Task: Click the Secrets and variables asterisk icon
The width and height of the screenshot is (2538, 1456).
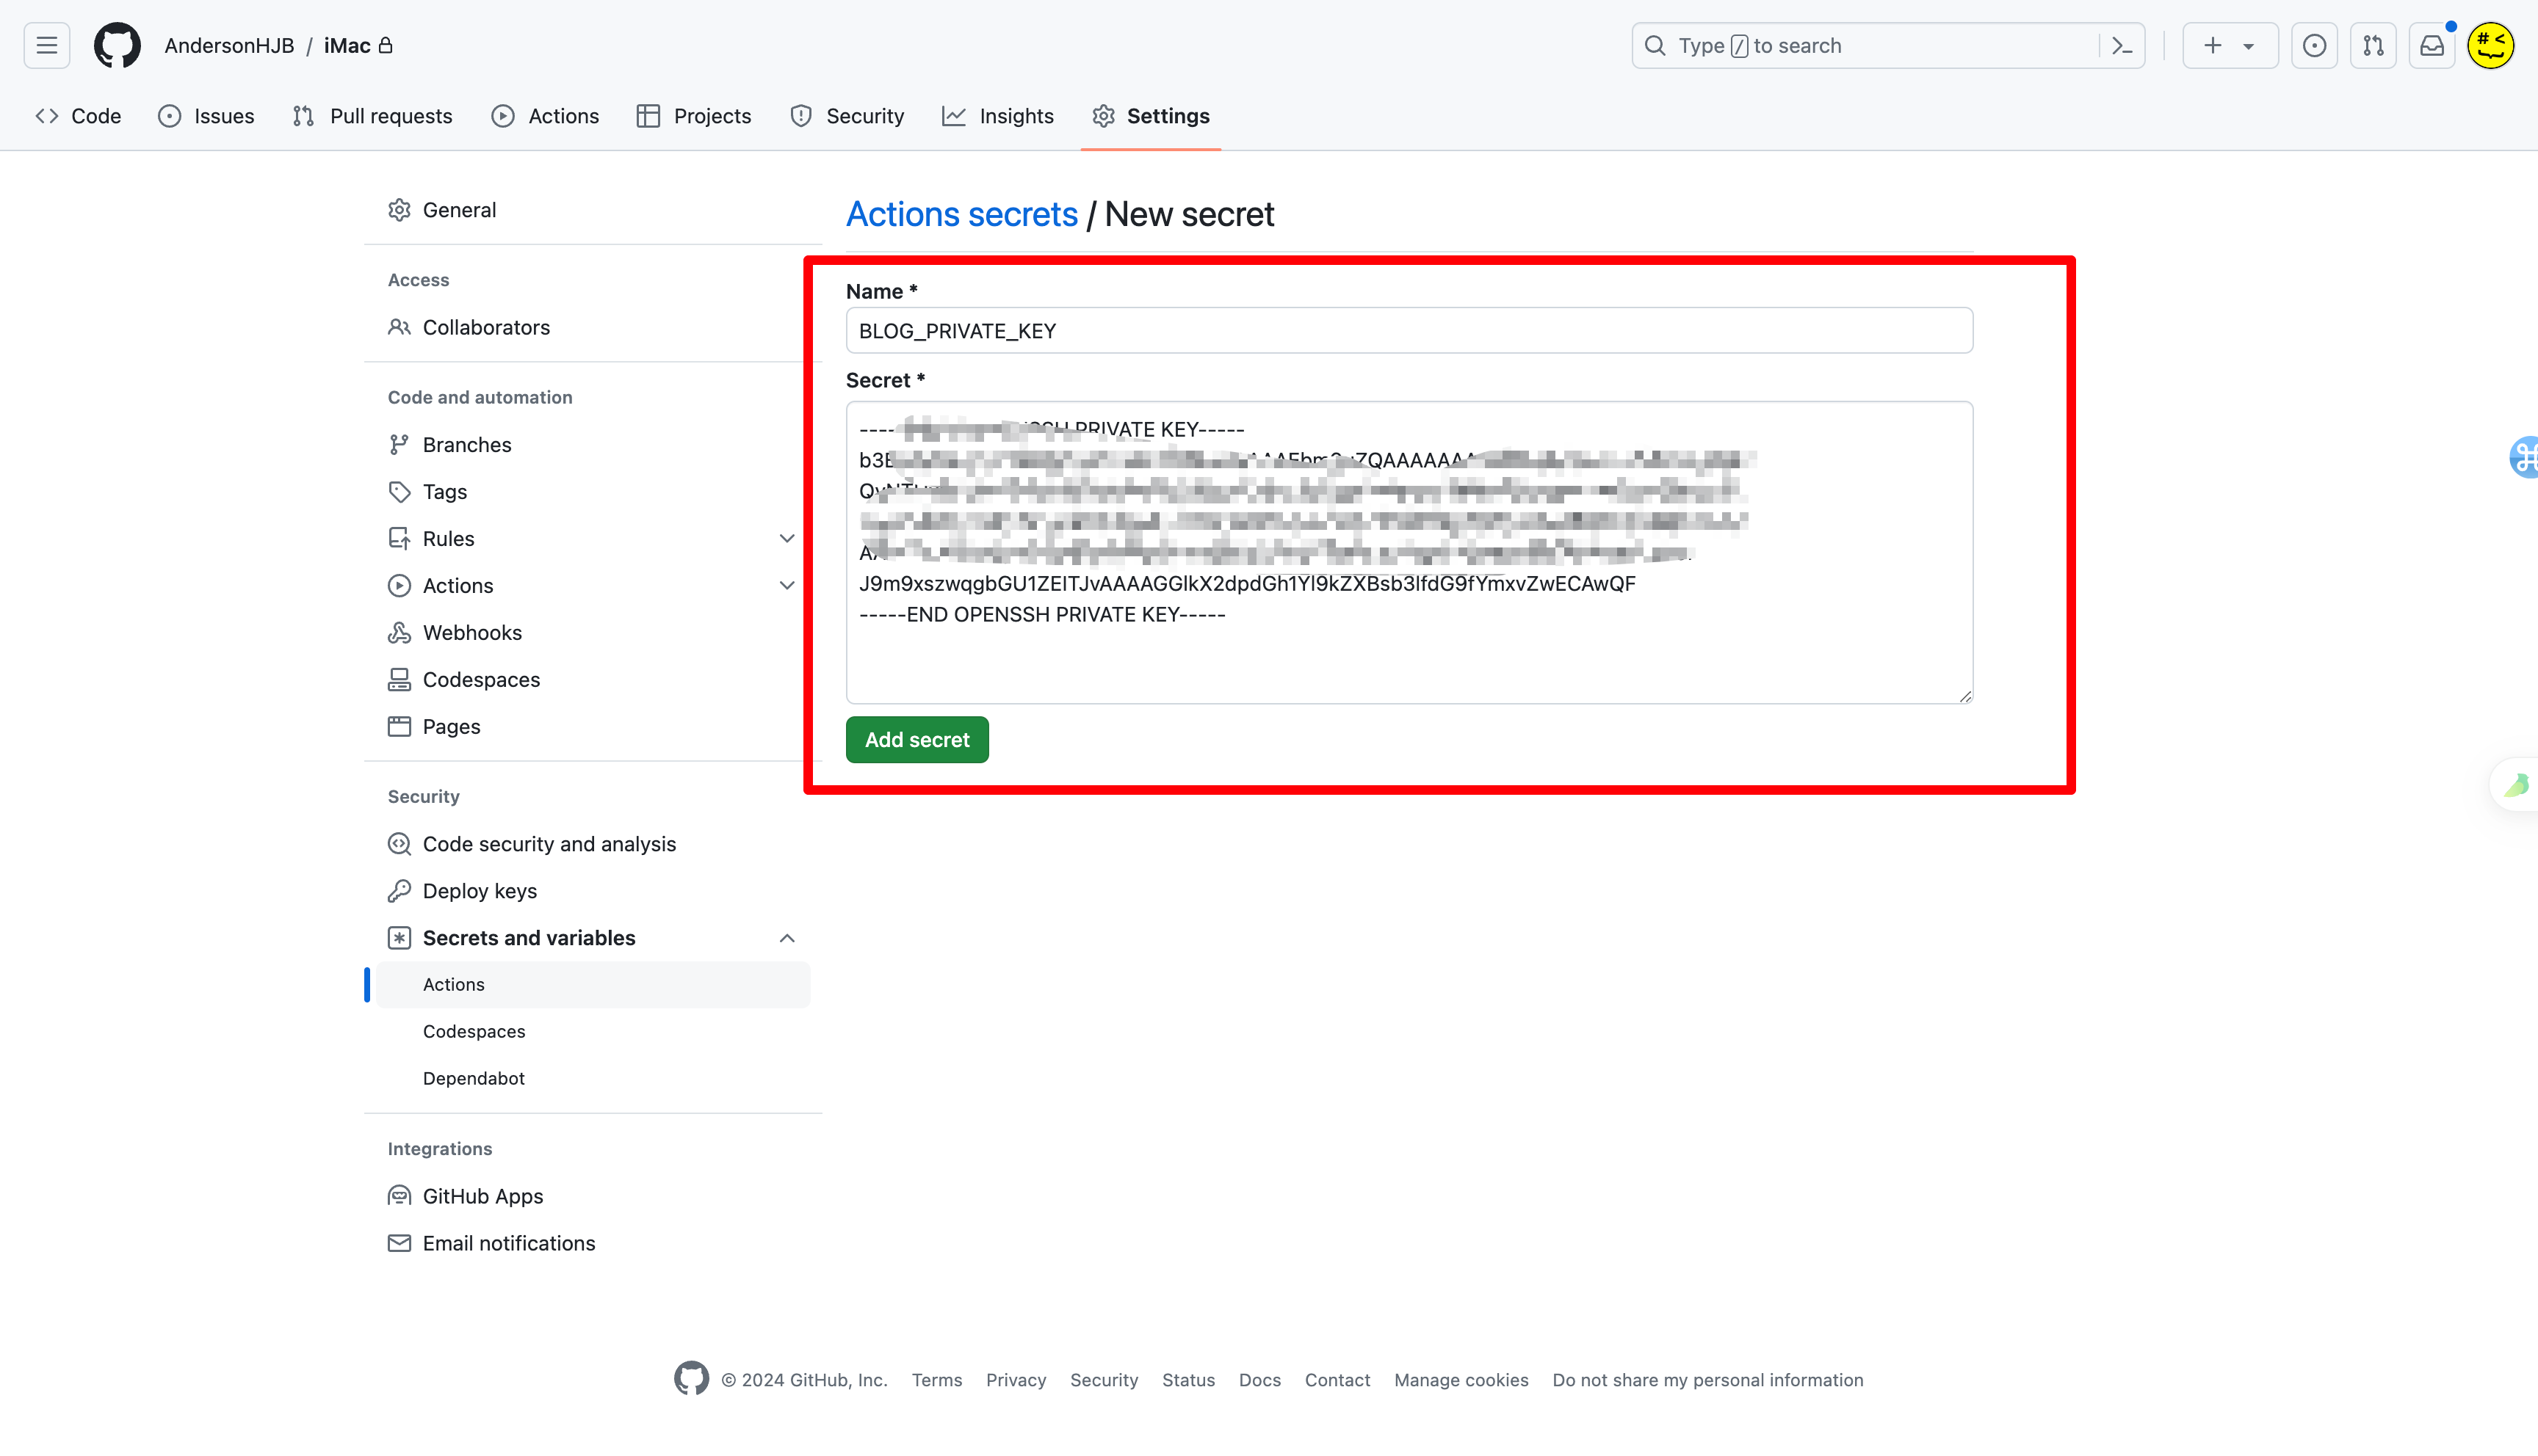Action: [399, 938]
